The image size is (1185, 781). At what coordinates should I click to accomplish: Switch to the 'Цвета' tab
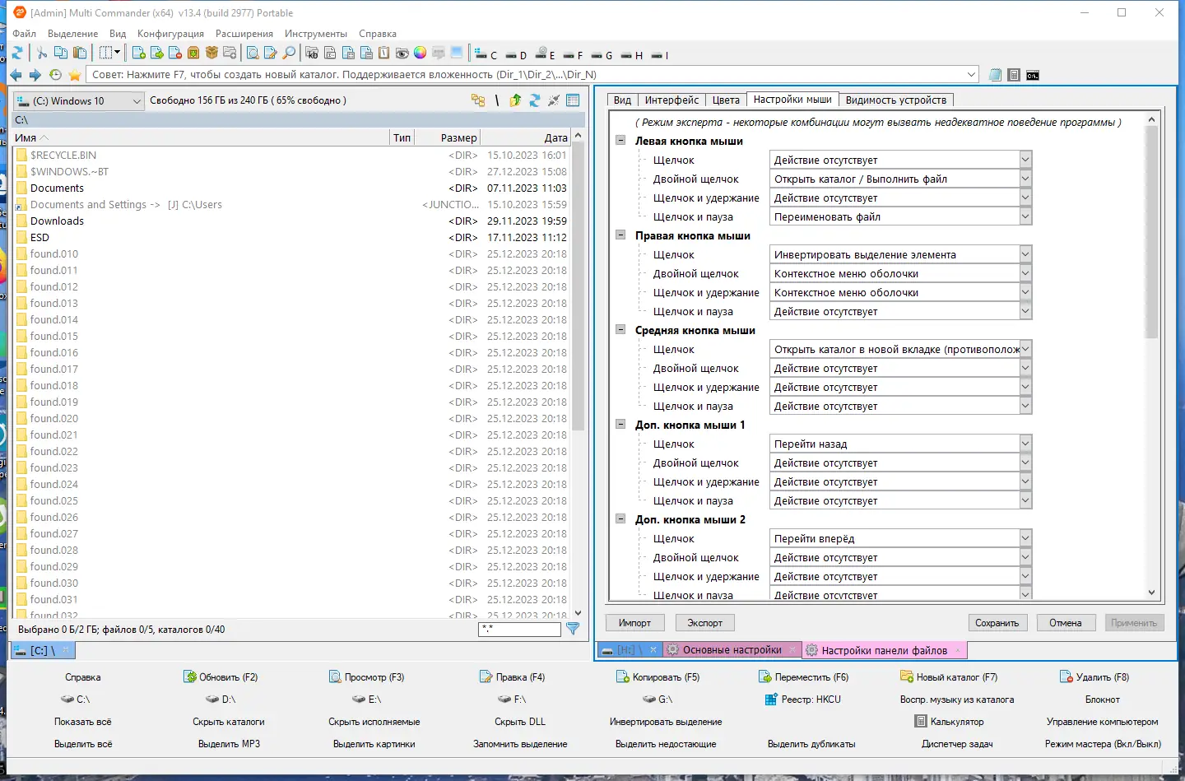(x=725, y=100)
